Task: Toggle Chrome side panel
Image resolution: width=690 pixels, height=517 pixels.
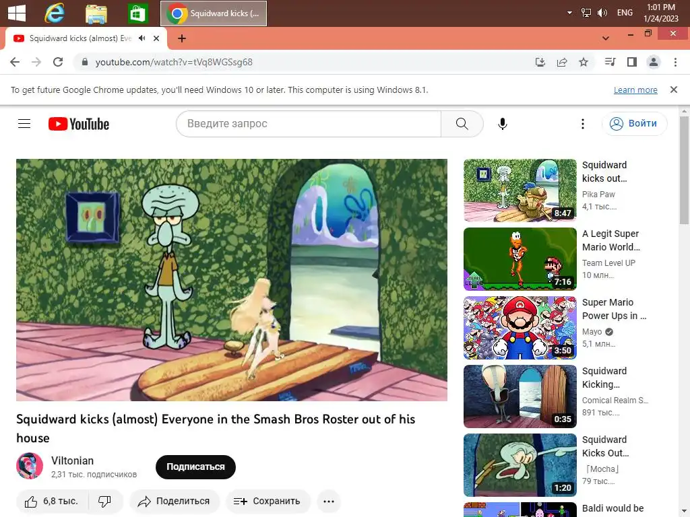Action: [x=632, y=62]
